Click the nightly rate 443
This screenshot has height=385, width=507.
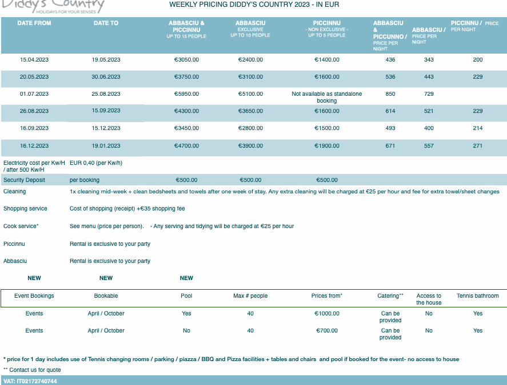click(x=429, y=77)
